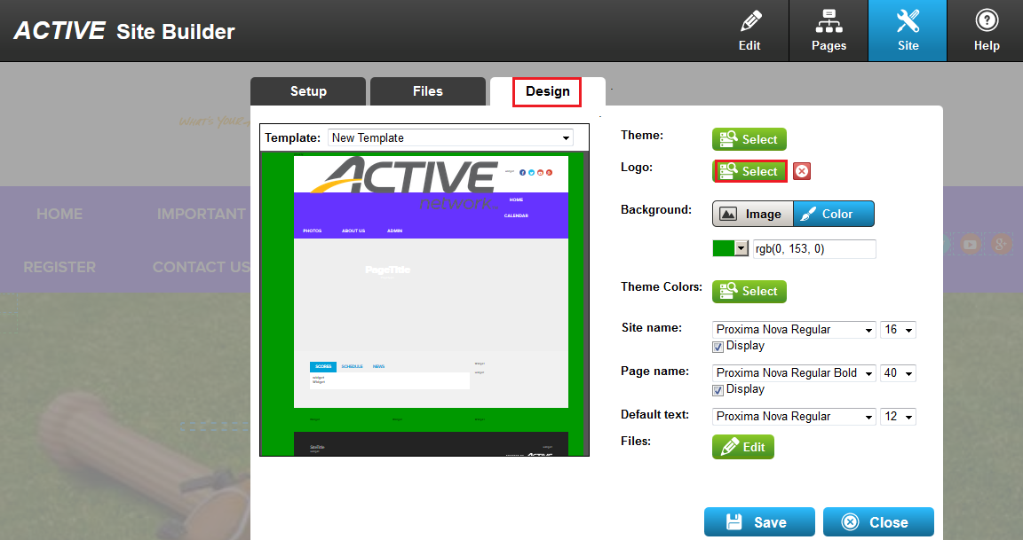Screen dimensions: 1023x540
Task: Open the Edit mode in top toolbar
Action: click(749, 31)
